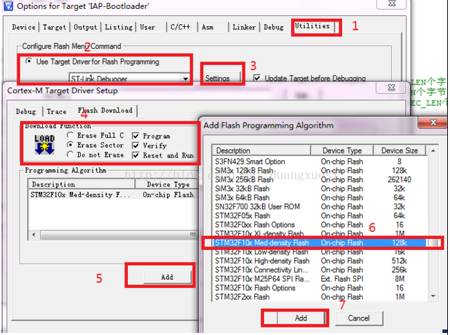Close the Options for Target dialog
Image resolution: width=450 pixels, height=335 pixels.
click(x=392, y=3)
